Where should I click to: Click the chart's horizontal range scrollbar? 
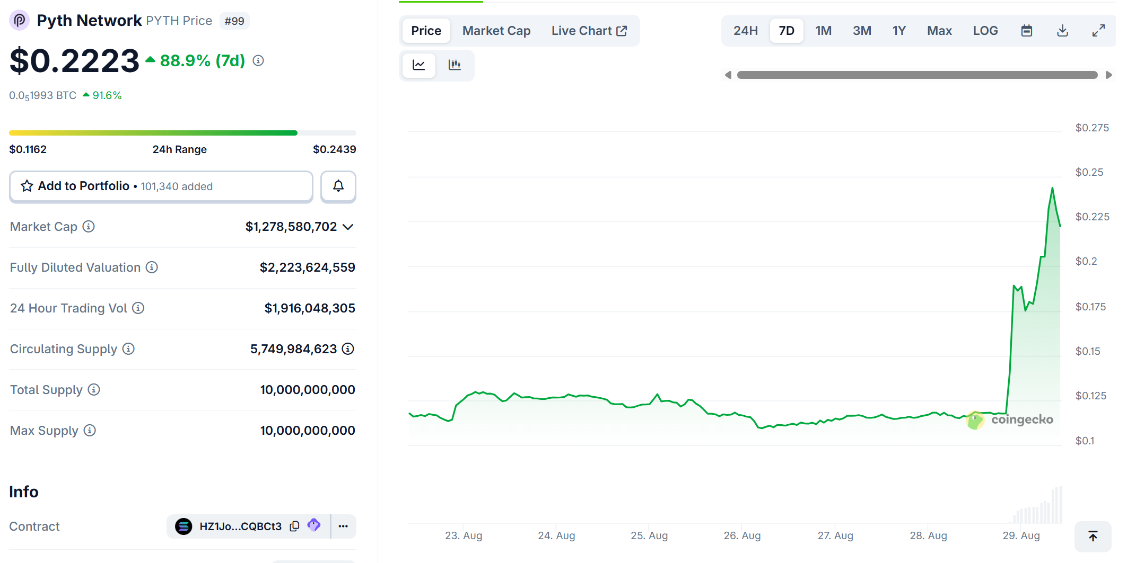click(x=917, y=75)
